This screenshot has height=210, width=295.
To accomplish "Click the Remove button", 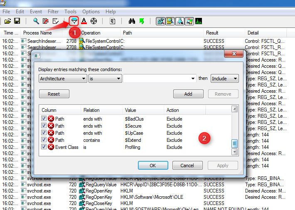I will click(x=223, y=94).
